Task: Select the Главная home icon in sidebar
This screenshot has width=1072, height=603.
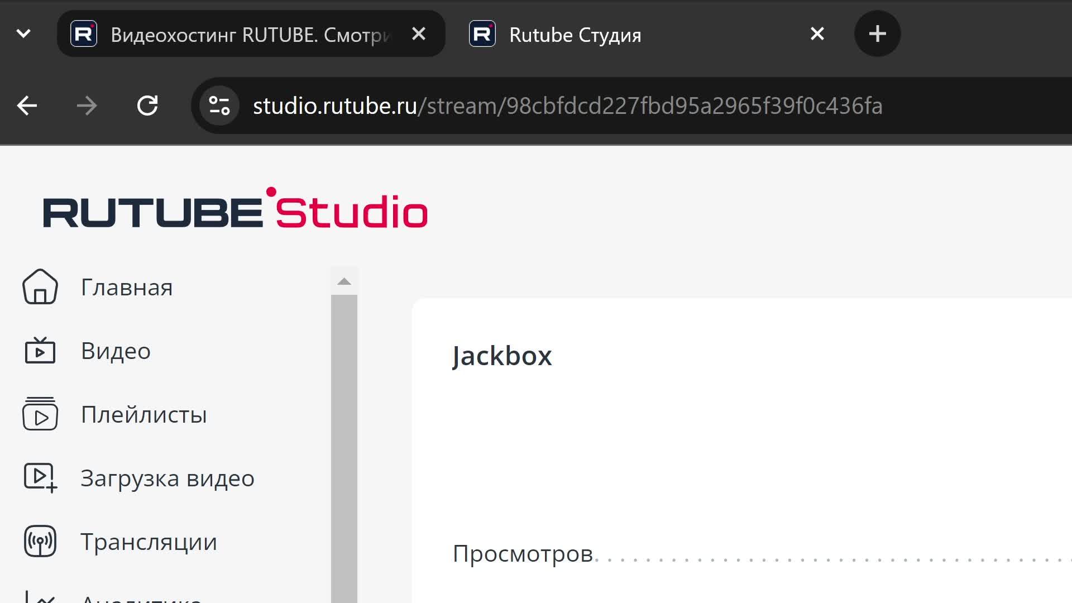Action: click(39, 287)
